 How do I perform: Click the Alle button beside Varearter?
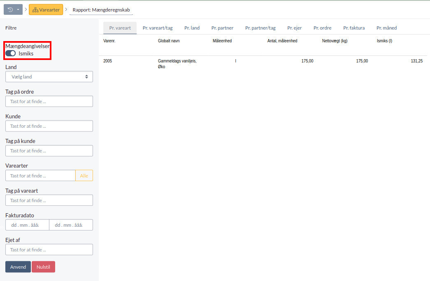[x=84, y=176]
